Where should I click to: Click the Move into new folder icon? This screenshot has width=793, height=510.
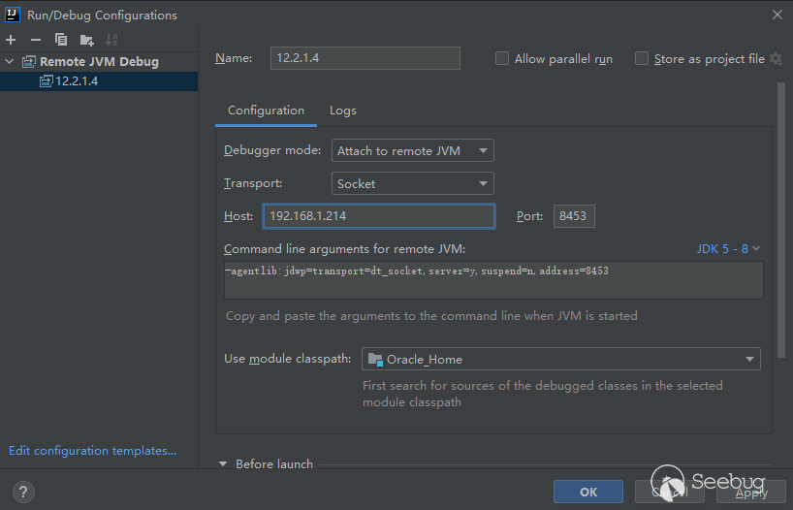(x=87, y=40)
